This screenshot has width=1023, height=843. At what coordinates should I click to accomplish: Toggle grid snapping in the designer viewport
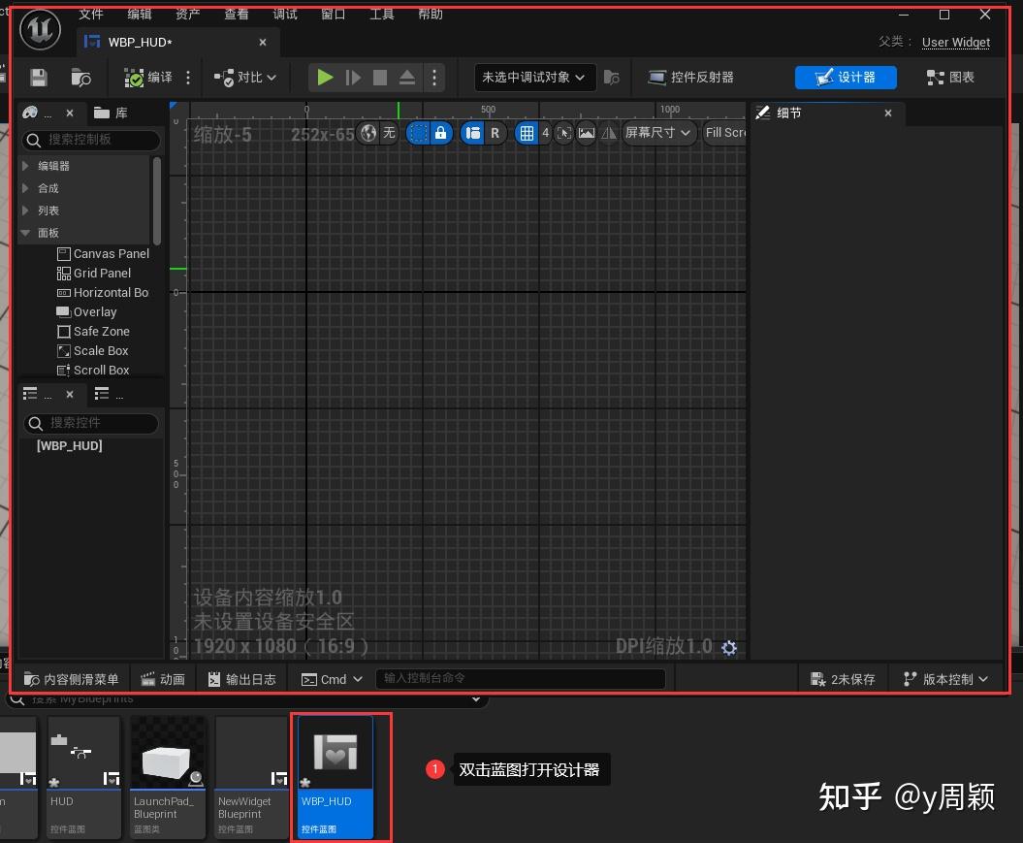pos(527,133)
